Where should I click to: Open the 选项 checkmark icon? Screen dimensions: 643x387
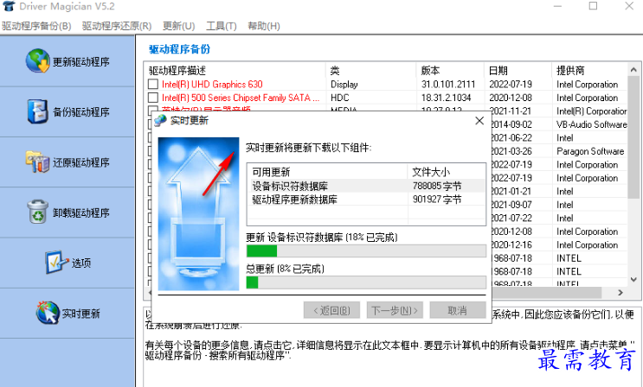pos(56,263)
